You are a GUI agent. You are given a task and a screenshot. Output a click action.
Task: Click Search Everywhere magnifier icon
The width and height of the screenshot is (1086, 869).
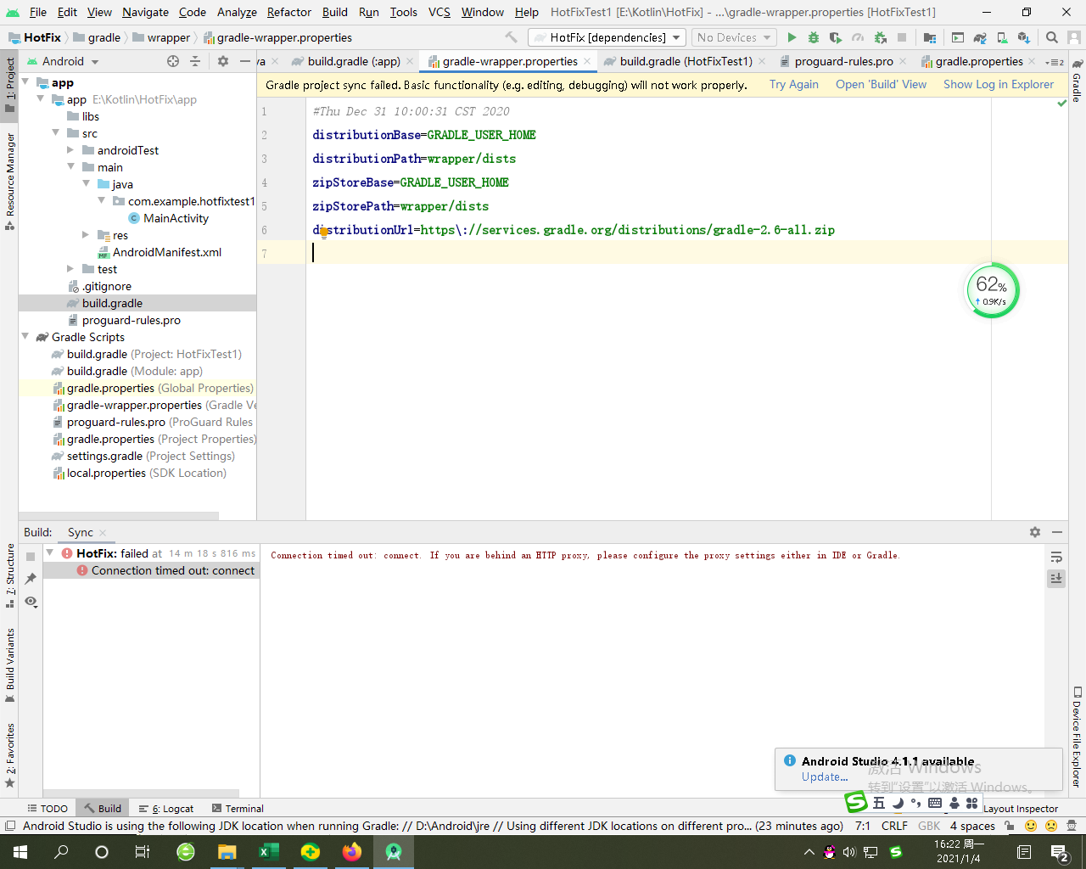1052,37
